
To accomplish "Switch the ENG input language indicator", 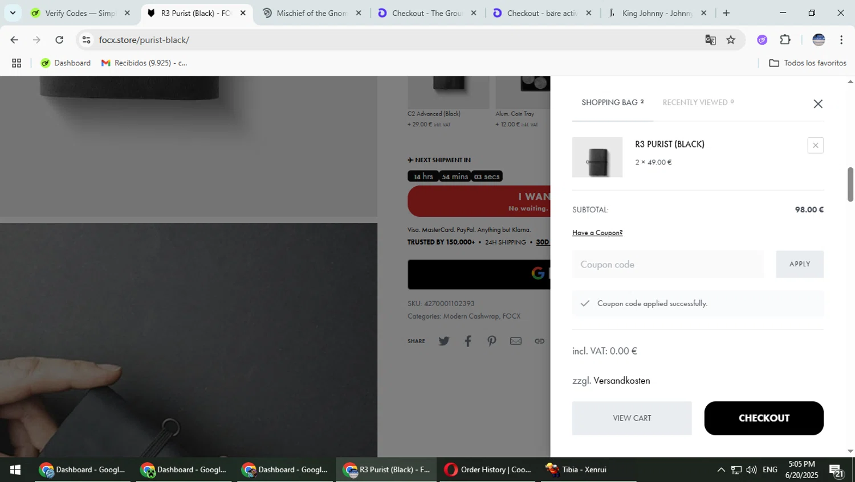I will pyautogui.click(x=770, y=469).
